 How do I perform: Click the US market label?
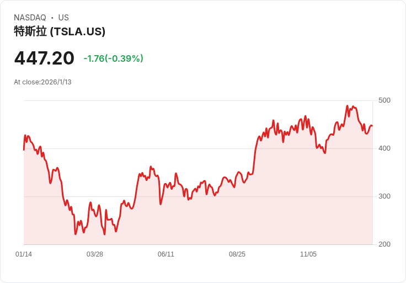(63, 18)
